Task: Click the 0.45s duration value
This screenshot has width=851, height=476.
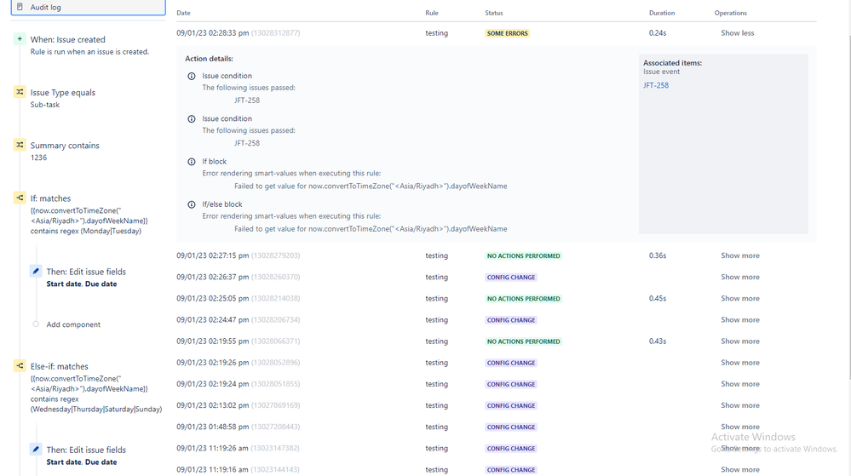Action: tap(658, 299)
